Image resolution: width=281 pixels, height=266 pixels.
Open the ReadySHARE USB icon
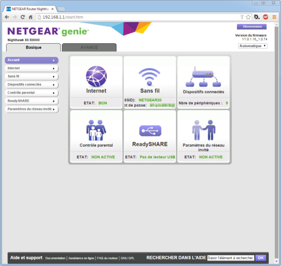click(150, 130)
